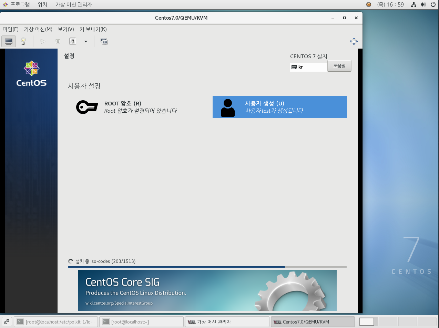Click the key icon for root password
This screenshot has height=328, width=439.
[87, 107]
